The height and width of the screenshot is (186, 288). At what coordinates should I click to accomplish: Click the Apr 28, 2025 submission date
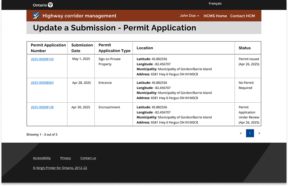pyautogui.click(x=81, y=83)
